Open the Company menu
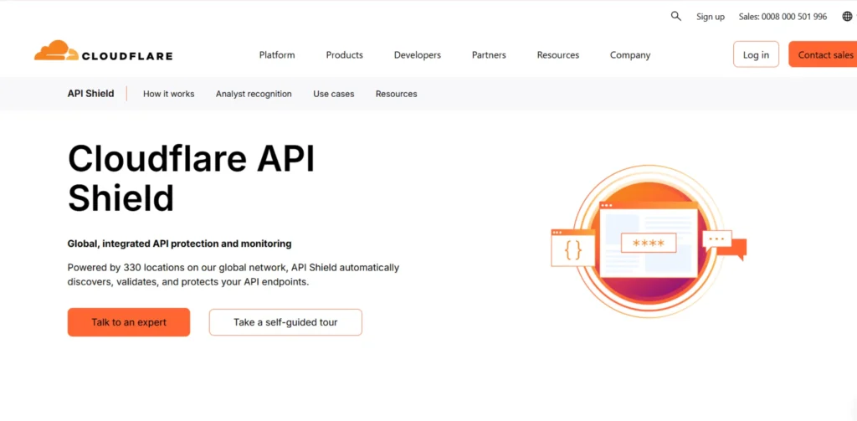Viewport: 857px width, 421px height. (x=630, y=54)
